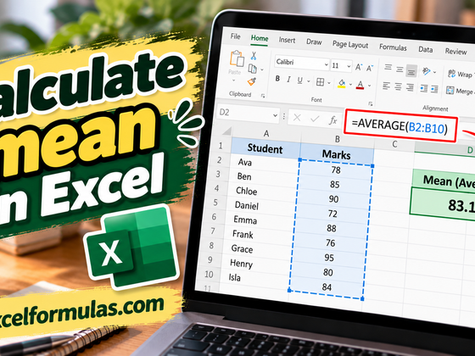Screen dimensions: 475x356
Task: Open the font size 11 dropdown
Action: 349,66
